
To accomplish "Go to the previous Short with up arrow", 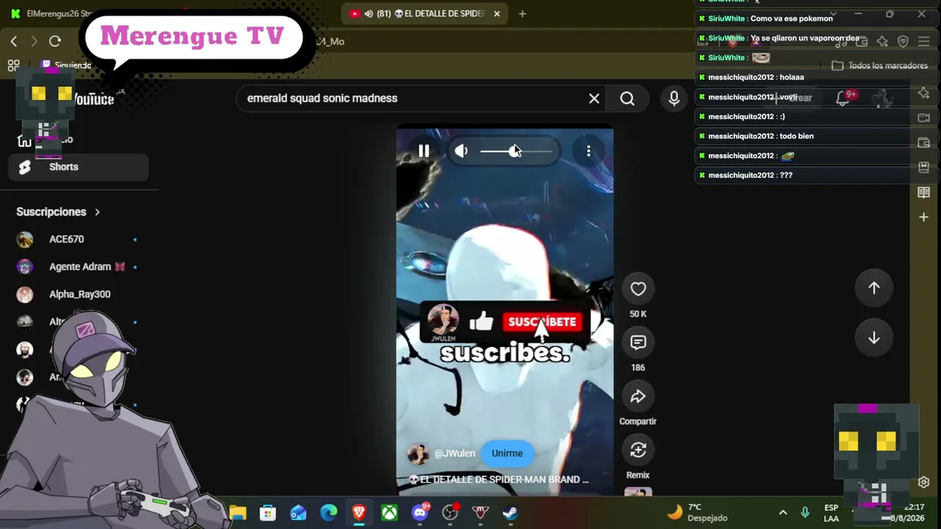I will 874,288.
